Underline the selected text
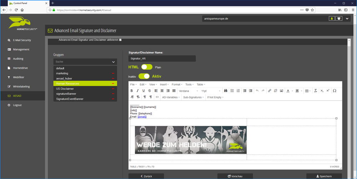Screen dimensions: 357x179 tap(144, 91)
